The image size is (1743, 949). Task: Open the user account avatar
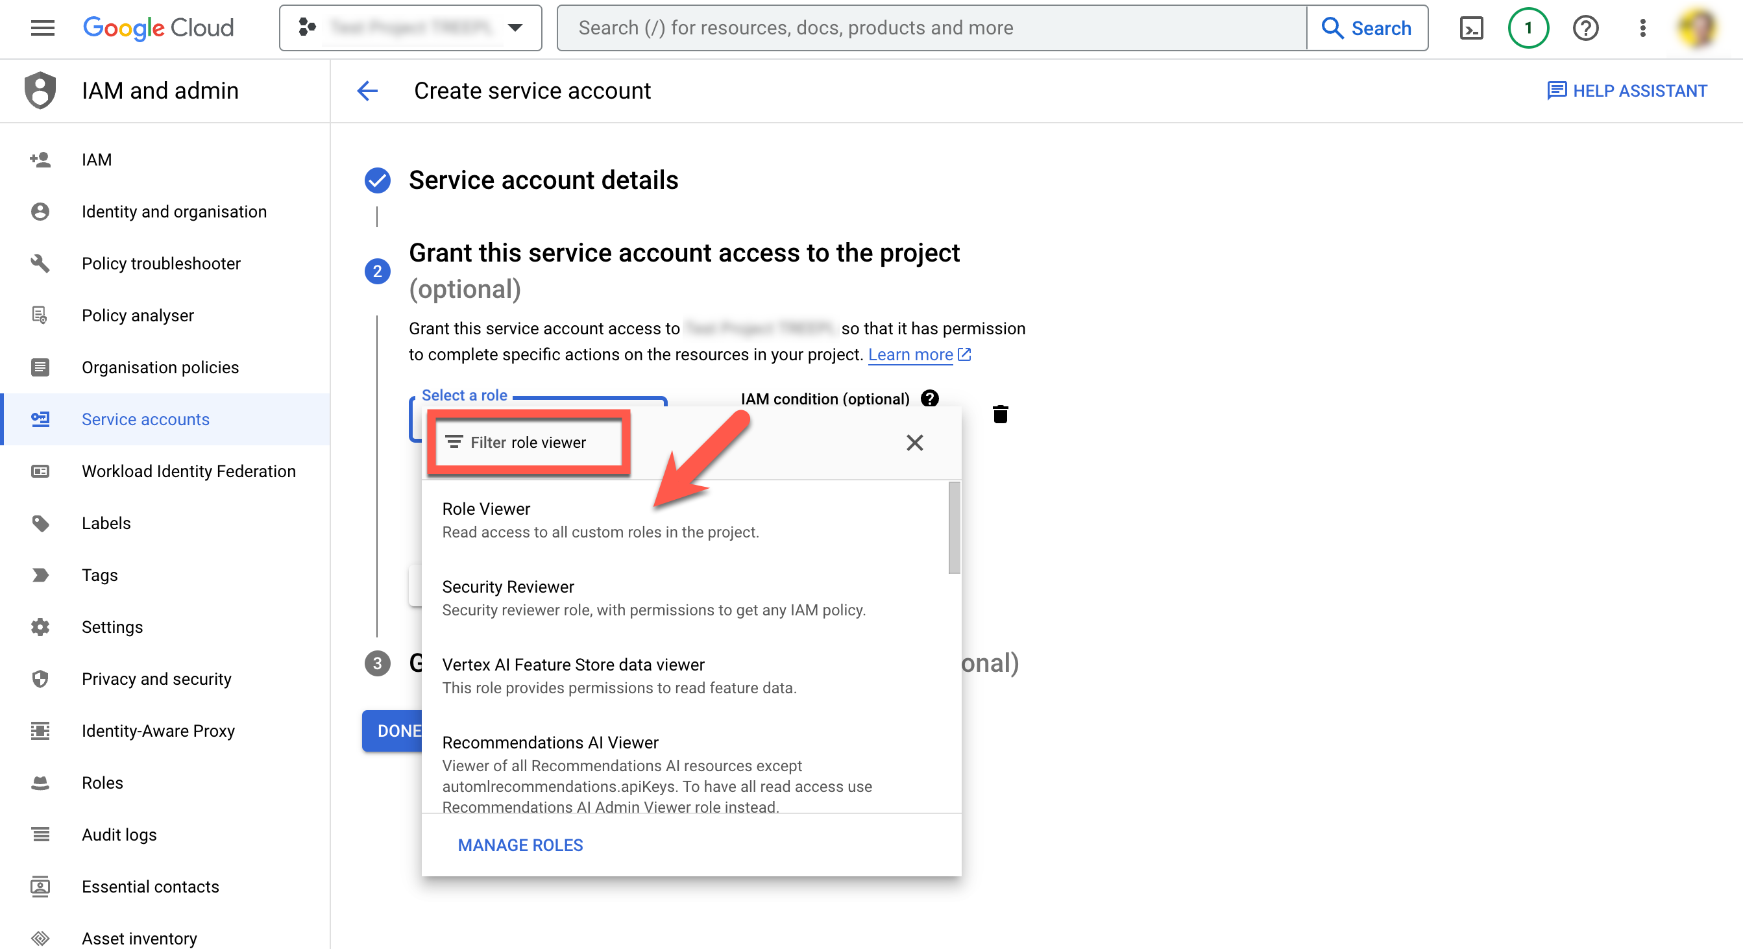coord(1697,28)
